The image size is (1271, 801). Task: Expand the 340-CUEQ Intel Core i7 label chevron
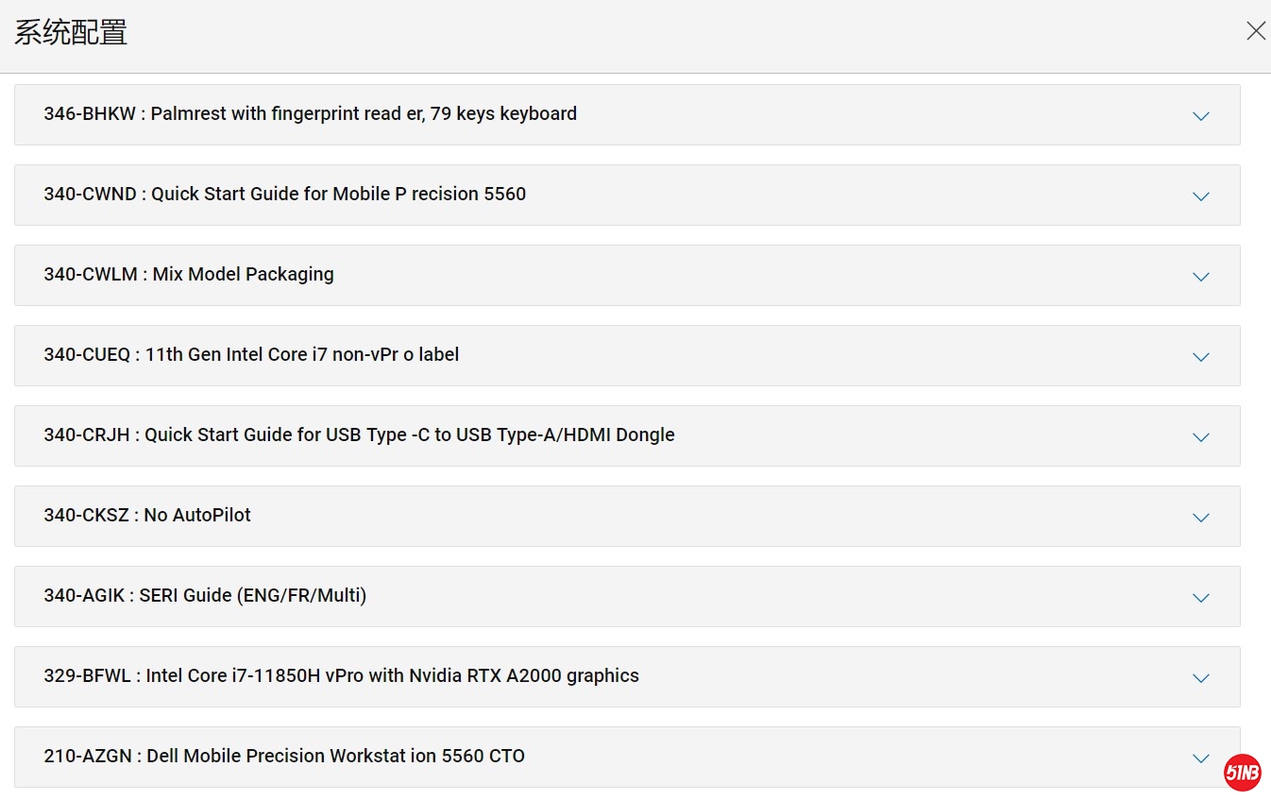coord(1200,357)
